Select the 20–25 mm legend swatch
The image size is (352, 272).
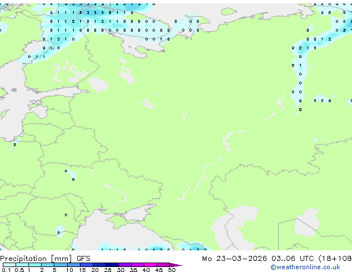(99, 265)
